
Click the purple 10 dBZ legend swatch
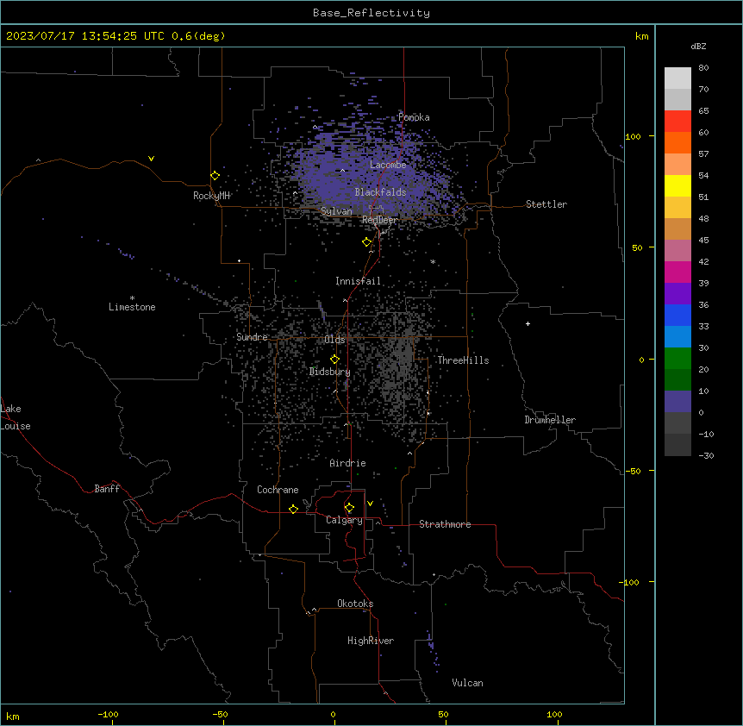point(677,402)
